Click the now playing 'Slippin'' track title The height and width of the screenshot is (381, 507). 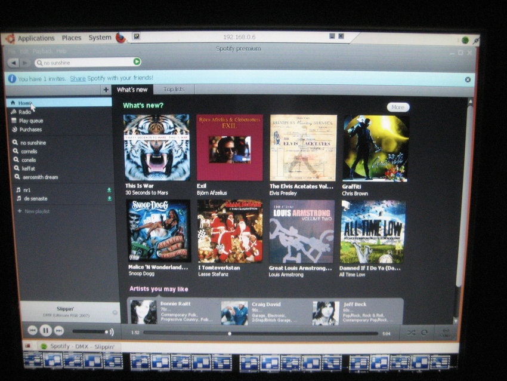click(66, 309)
